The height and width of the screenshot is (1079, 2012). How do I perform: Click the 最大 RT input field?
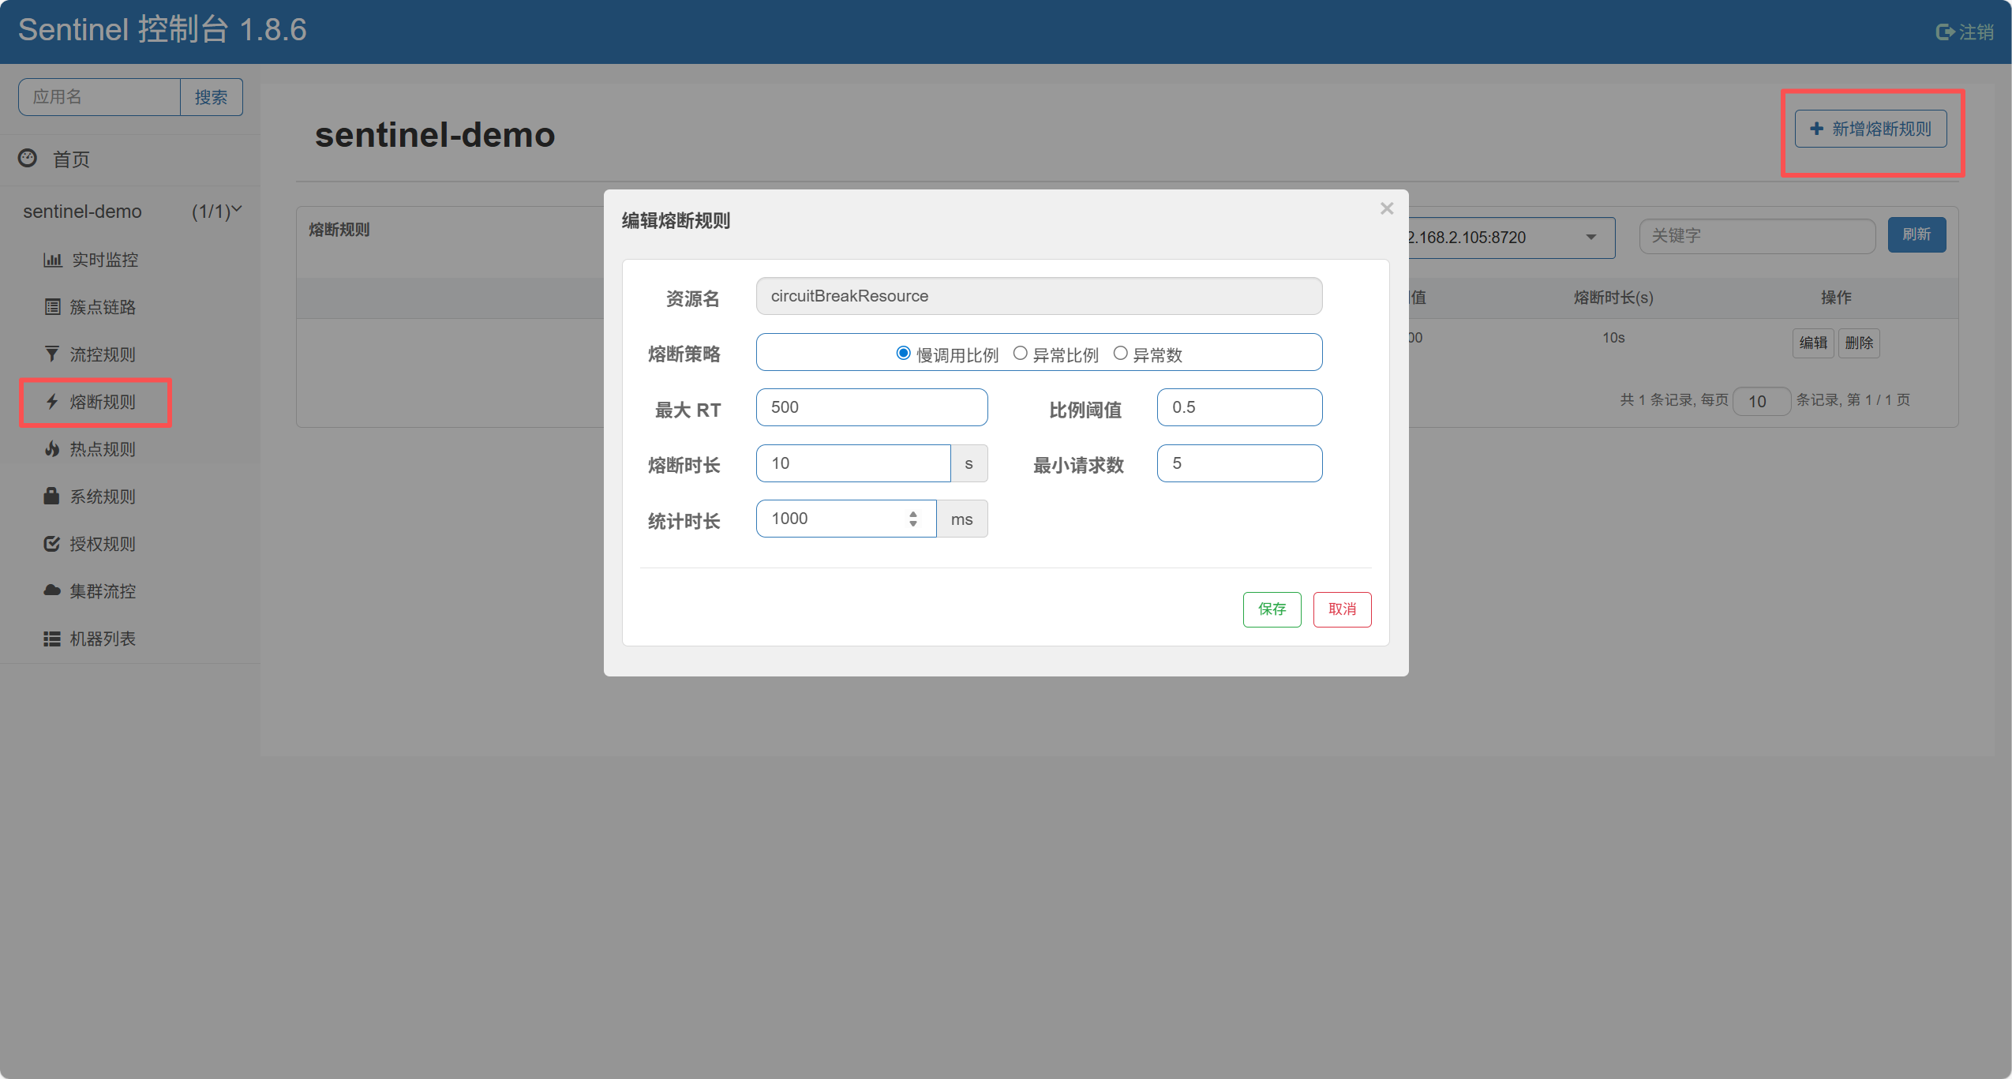coord(871,407)
